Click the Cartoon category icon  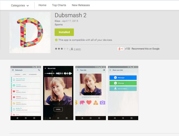(x=14, y=97)
